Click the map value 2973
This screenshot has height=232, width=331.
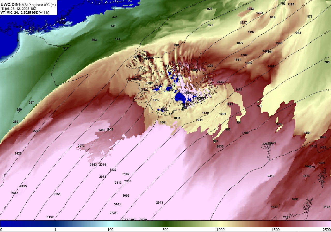(103, 177)
